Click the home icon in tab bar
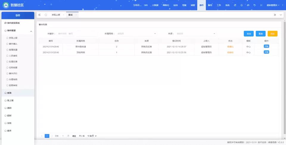Screen dimensions: 286x145 46,15
